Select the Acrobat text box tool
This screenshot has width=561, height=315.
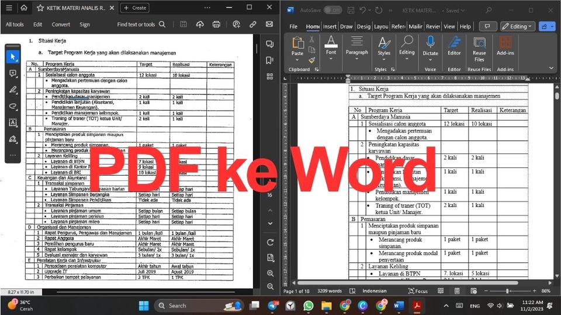[13, 123]
